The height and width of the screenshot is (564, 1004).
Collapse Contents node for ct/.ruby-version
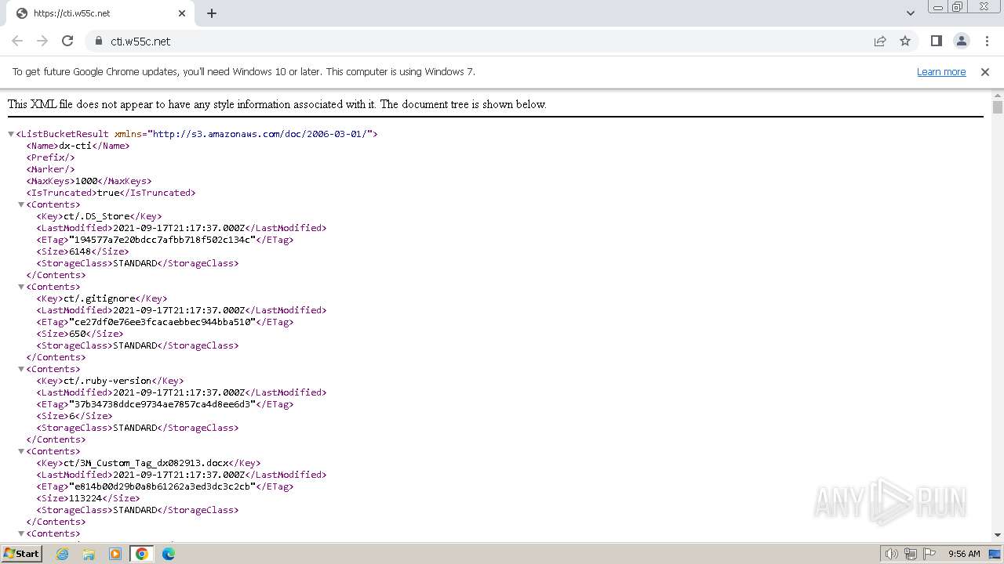coord(21,369)
